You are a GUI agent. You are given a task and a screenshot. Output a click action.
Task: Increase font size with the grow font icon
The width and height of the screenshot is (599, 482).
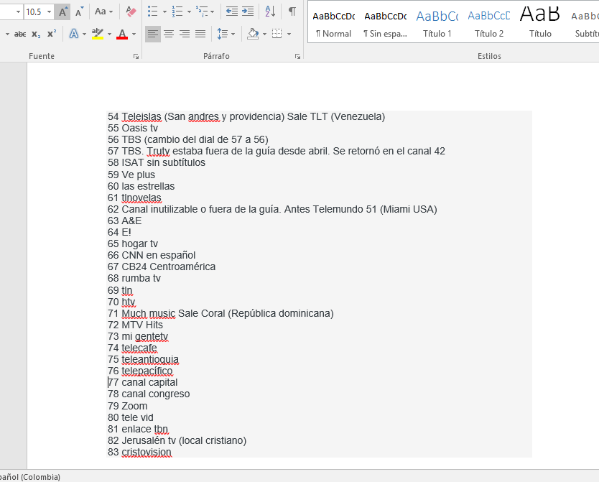pyautogui.click(x=61, y=11)
